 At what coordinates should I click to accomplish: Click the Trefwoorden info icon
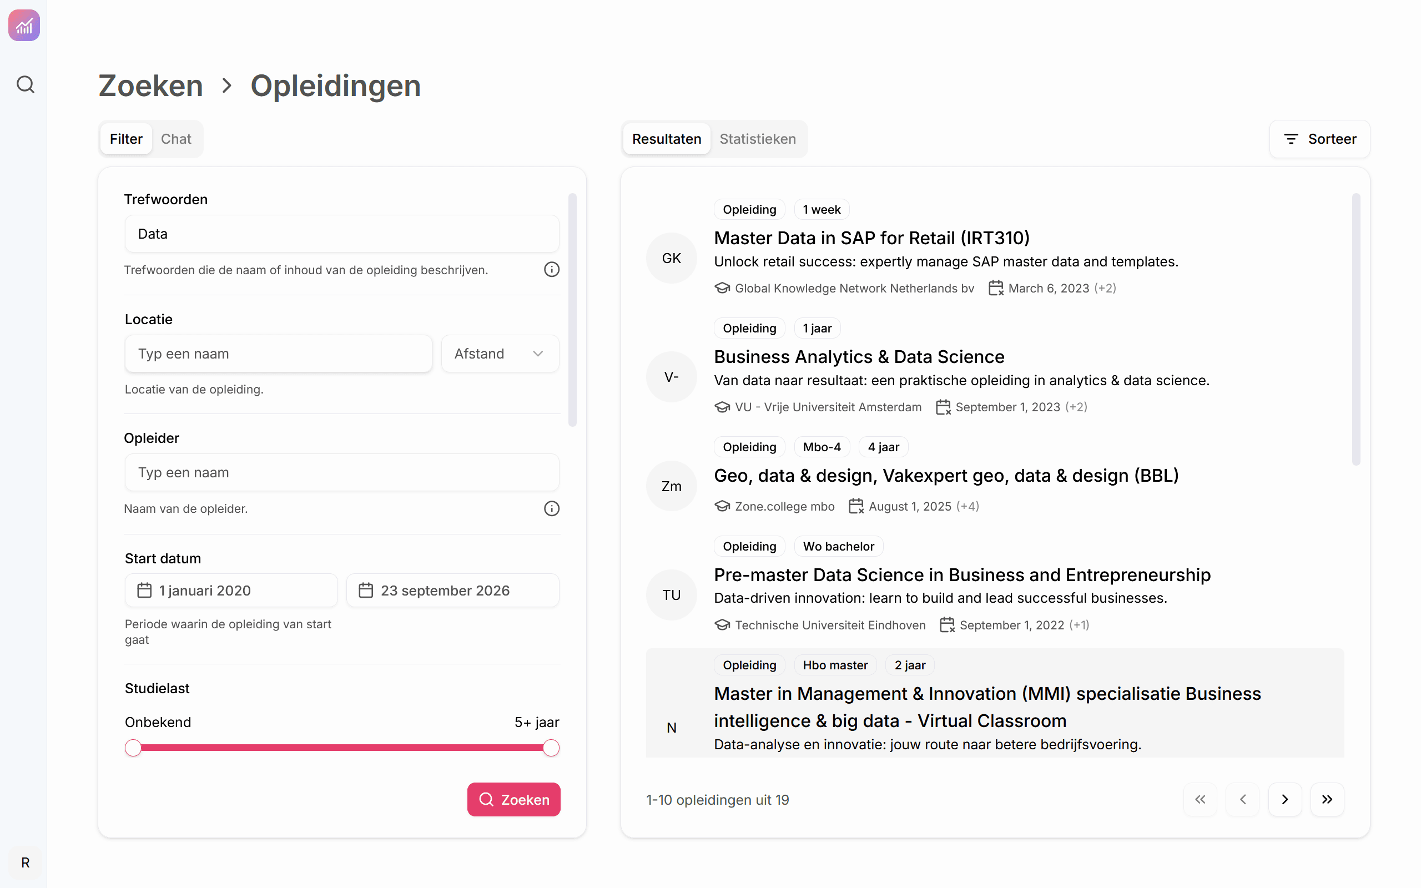(551, 270)
